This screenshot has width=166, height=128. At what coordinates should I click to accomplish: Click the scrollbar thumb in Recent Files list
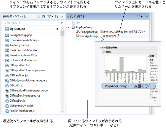[x=63, y=33]
